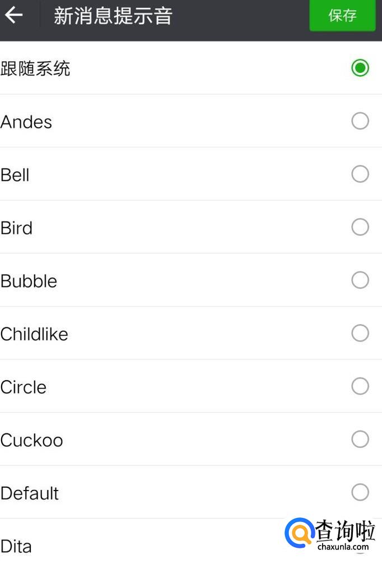This screenshot has height=564, width=382.
Task: Tap the Bird list label
Action: click(17, 228)
